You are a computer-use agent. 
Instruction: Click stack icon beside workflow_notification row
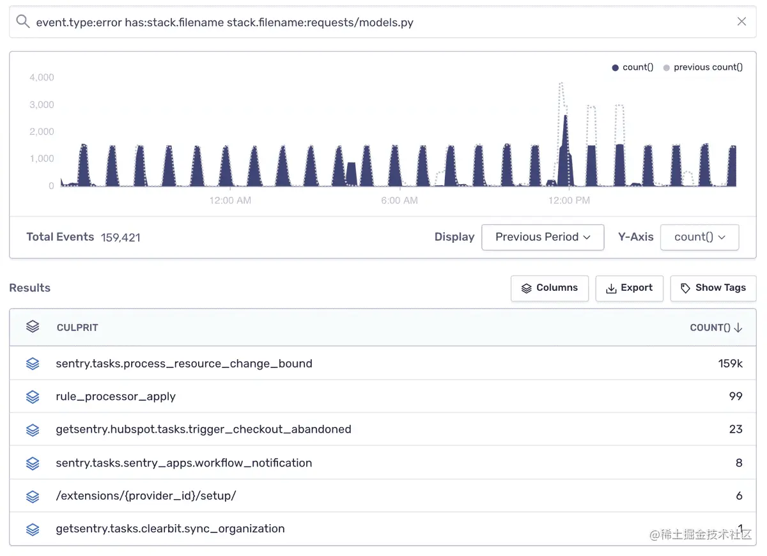(x=33, y=463)
